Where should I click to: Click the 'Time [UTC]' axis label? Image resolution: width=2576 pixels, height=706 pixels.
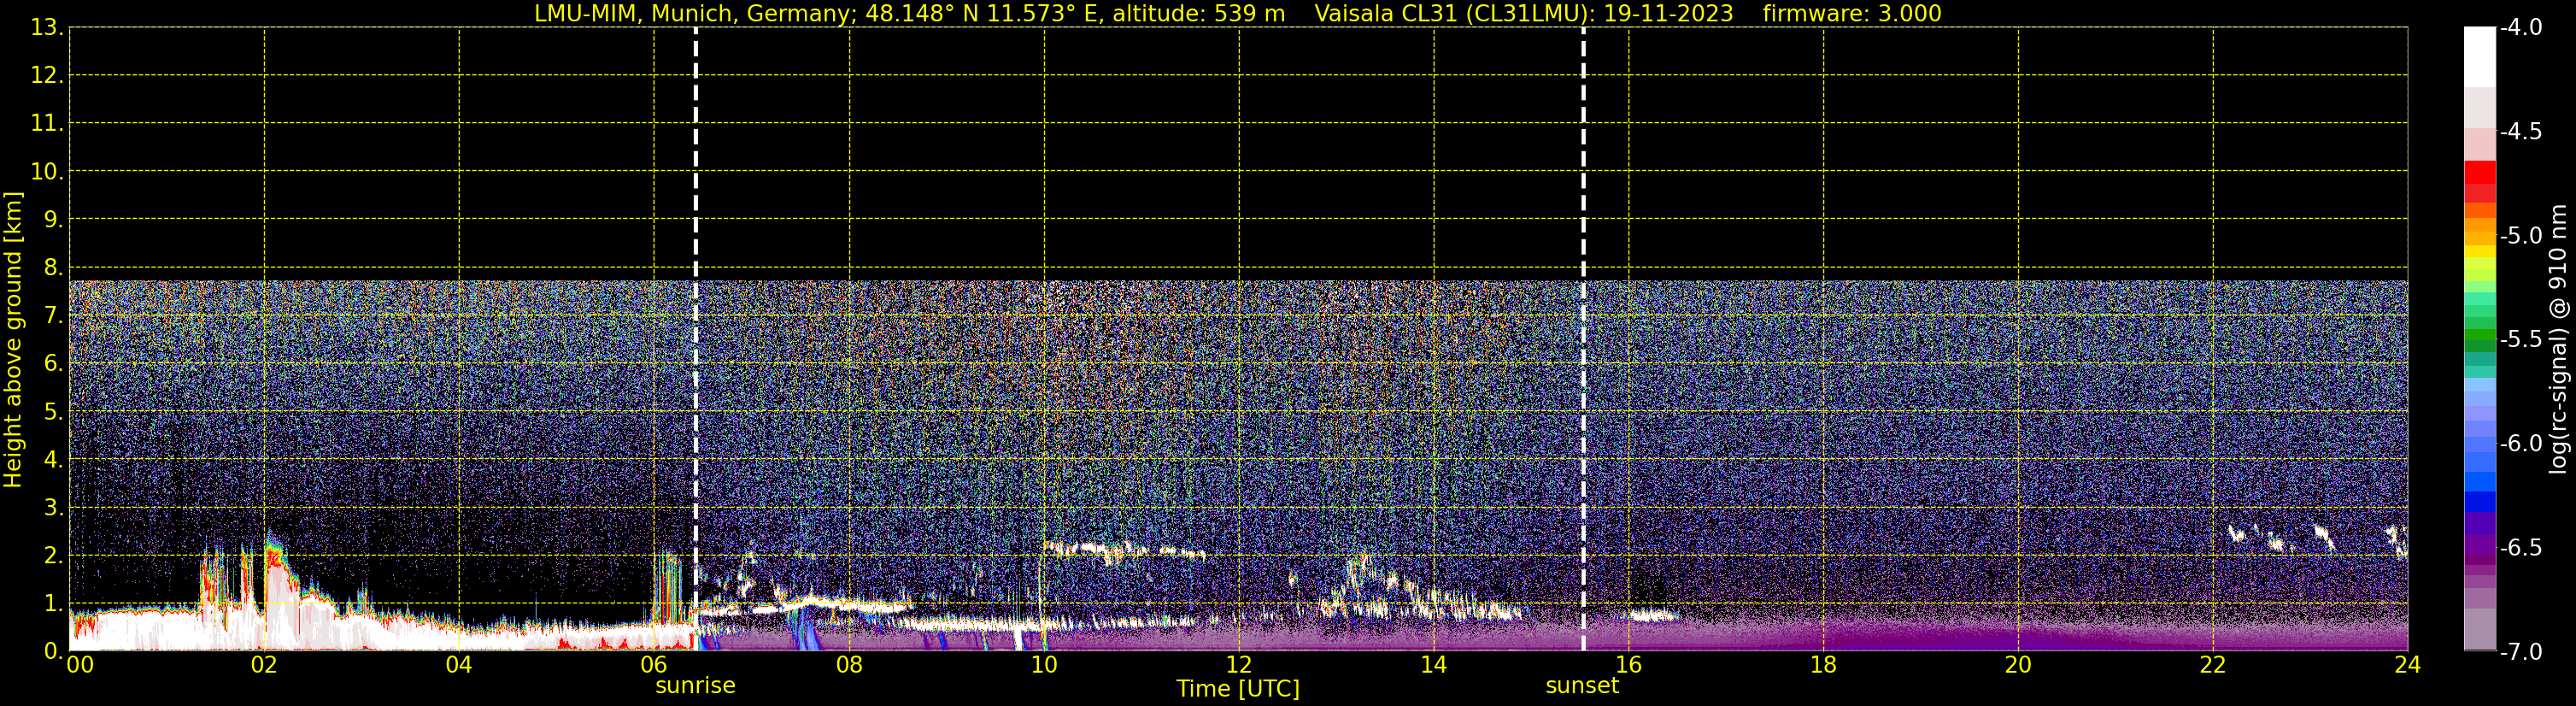[x=1238, y=689]
